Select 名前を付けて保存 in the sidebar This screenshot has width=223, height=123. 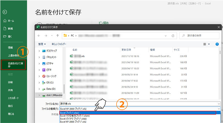[13, 65]
